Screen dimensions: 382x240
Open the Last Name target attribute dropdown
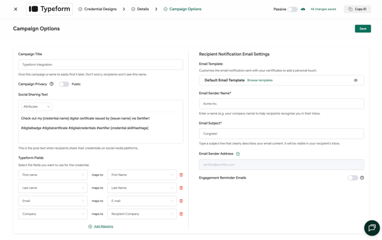point(142,188)
